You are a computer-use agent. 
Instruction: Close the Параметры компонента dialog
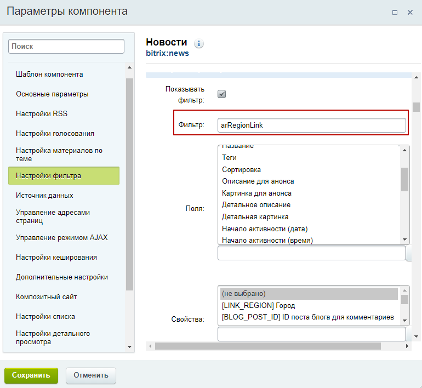pyautogui.click(x=410, y=13)
